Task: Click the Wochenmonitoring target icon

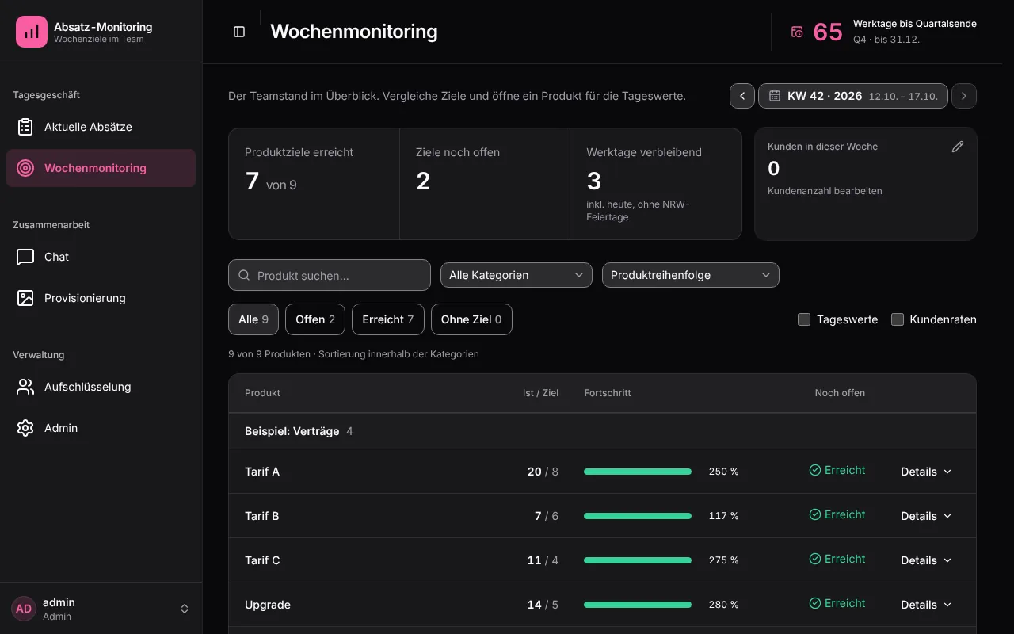Action: 25,168
